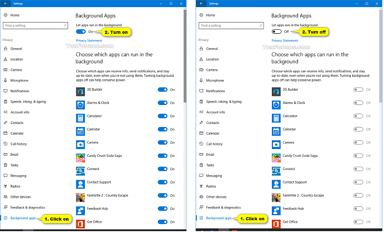Toggle 'Let apps run in the background' switch in the left window
Viewport: 384px width, 232px height.
tap(81, 32)
